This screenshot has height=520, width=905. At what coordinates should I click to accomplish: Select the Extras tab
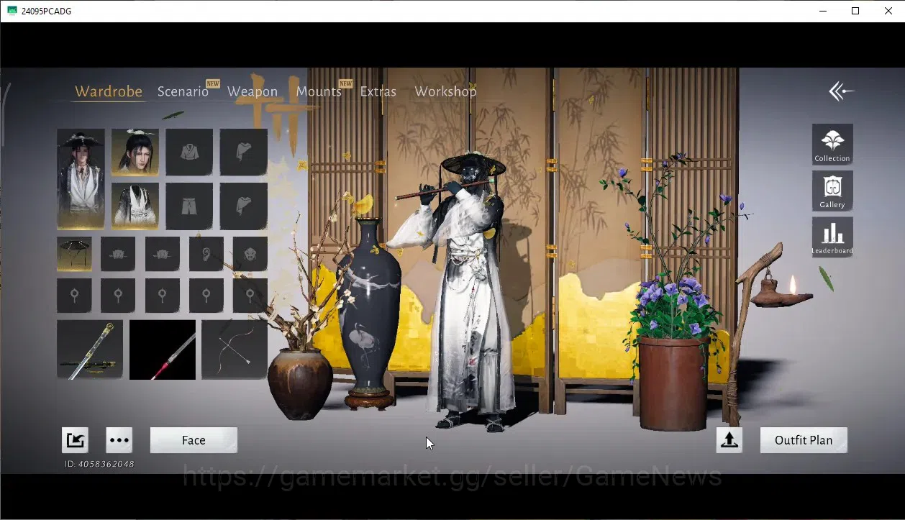pyautogui.click(x=378, y=91)
